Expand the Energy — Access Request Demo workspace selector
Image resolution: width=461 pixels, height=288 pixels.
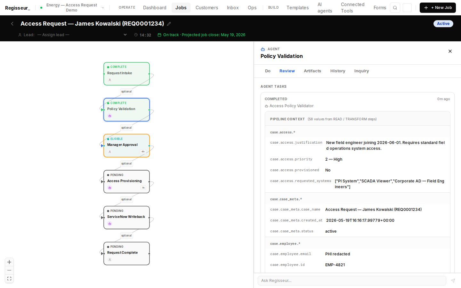tap(72, 8)
